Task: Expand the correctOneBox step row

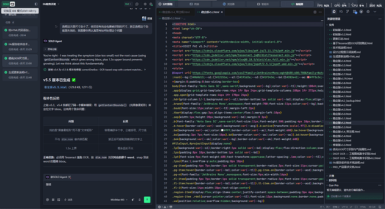Action: (94, 70)
